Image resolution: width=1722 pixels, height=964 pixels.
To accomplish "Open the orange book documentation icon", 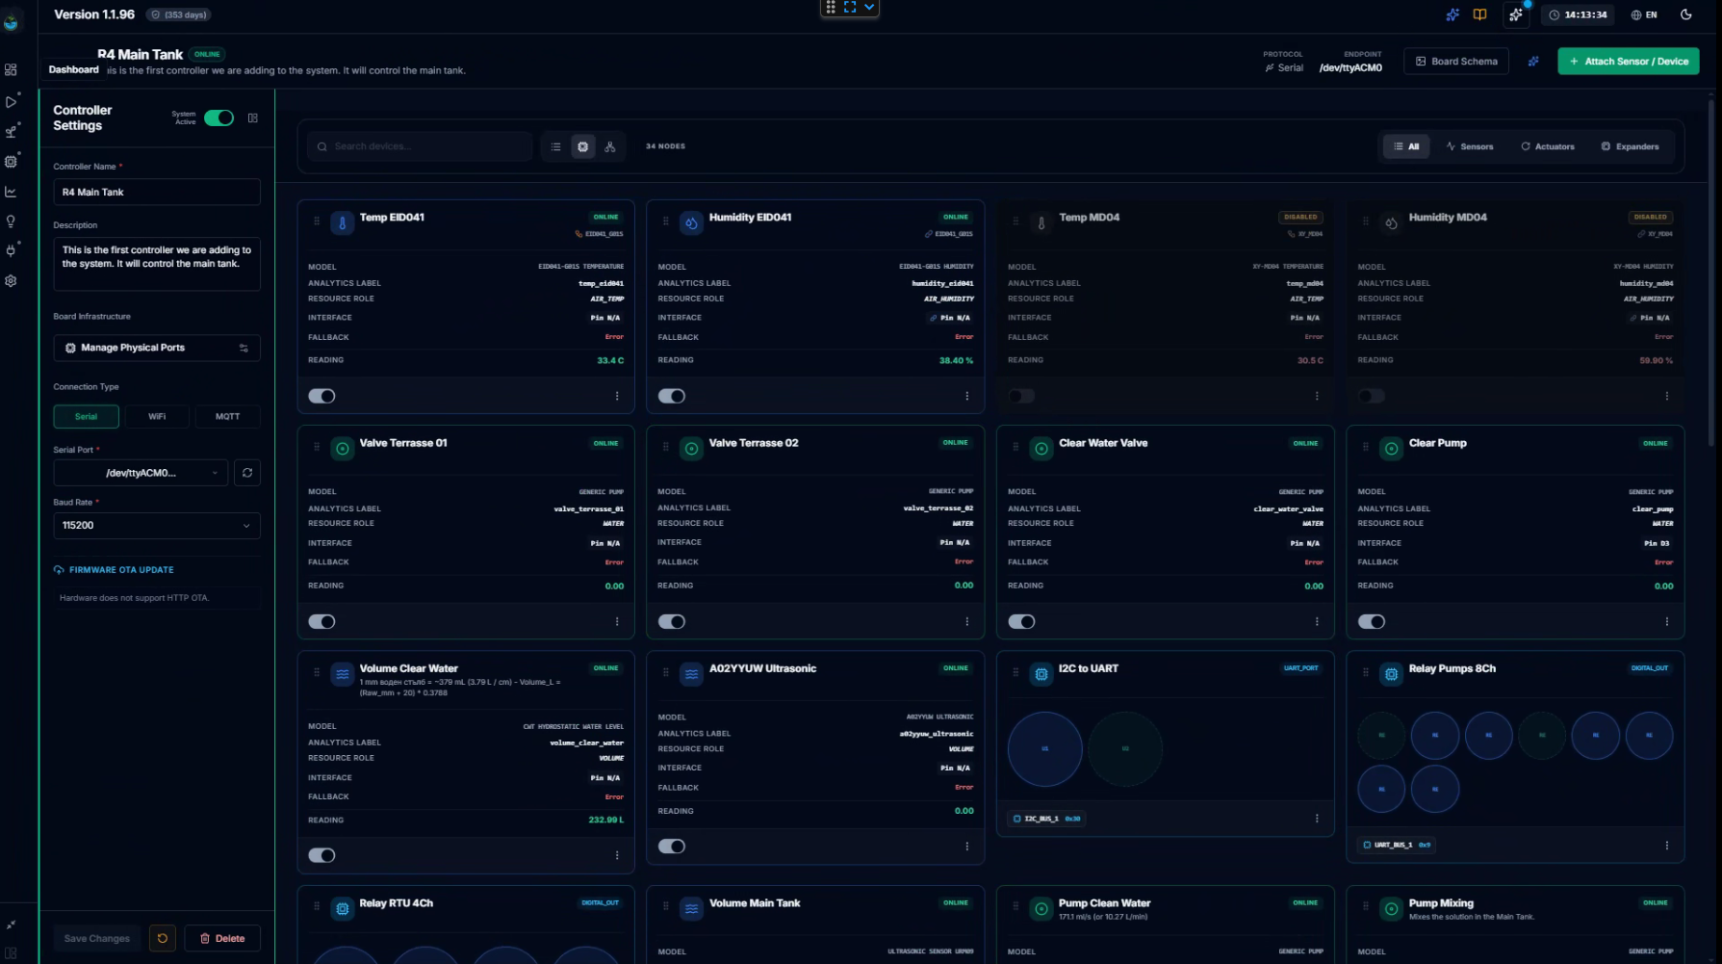I will point(1480,14).
